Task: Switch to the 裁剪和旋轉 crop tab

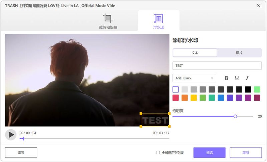Action: click(x=108, y=21)
